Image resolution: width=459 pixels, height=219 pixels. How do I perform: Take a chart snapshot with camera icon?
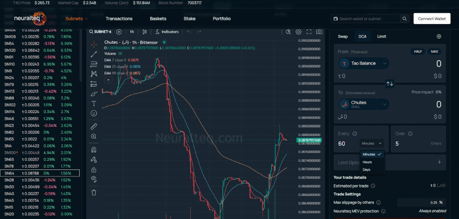[x=319, y=32]
